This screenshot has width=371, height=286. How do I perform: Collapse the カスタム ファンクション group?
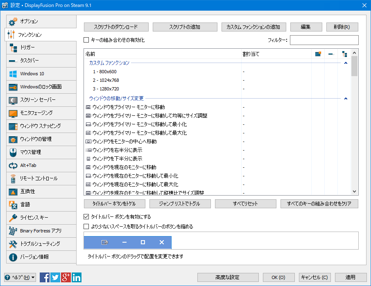(345, 63)
